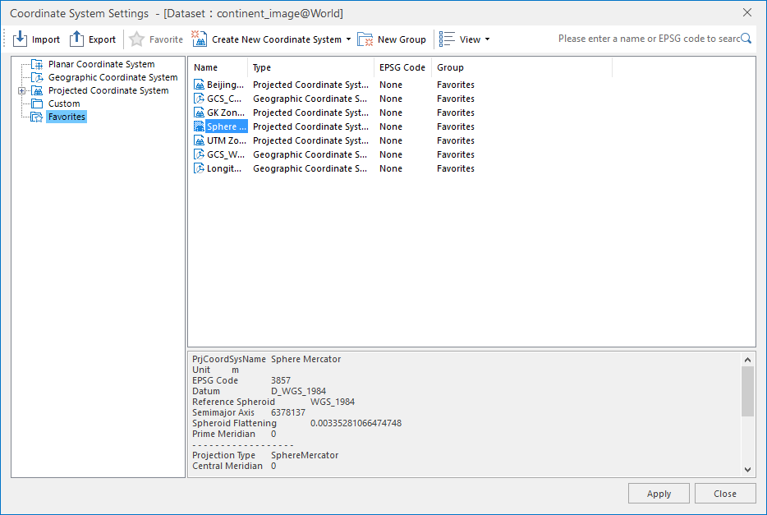
Task: Select the Custom tree item
Action: coord(63,103)
